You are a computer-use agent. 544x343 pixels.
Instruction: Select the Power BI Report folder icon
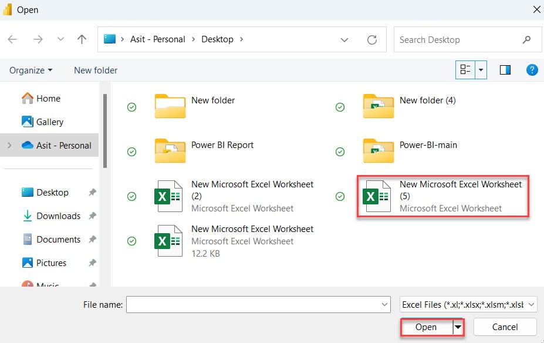[170, 151]
